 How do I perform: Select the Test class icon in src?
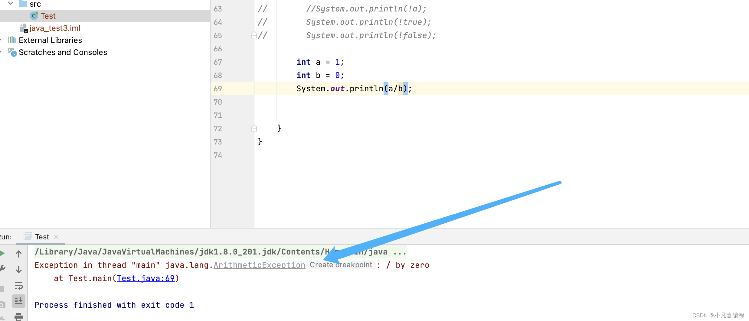click(x=34, y=16)
